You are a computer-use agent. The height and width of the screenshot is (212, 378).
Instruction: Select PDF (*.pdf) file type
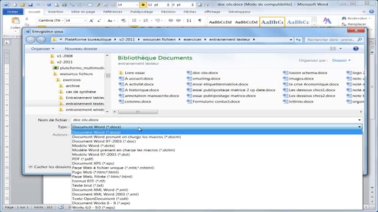tap(83, 159)
